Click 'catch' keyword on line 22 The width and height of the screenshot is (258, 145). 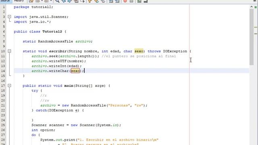[x=41, y=110]
